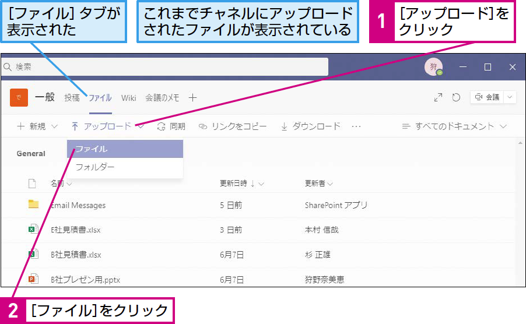
Task: Open more options ellipsis in toolbar
Action: coord(356,126)
